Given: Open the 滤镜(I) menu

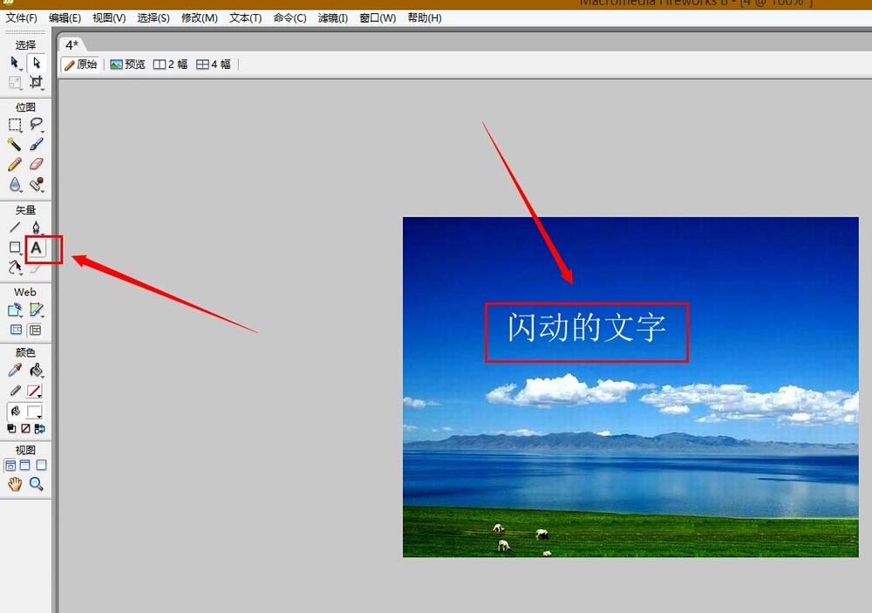Looking at the screenshot, I should click(x=332, y=17).
